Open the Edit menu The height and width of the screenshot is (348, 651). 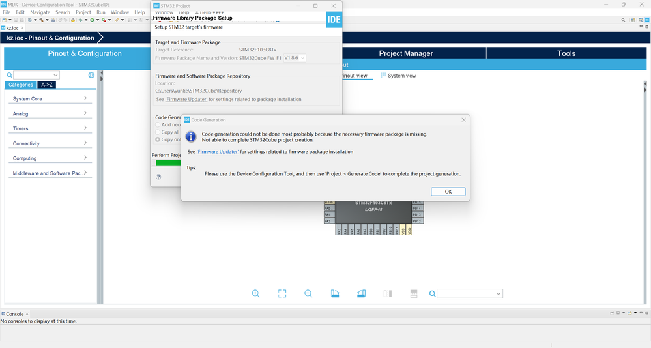20,12
